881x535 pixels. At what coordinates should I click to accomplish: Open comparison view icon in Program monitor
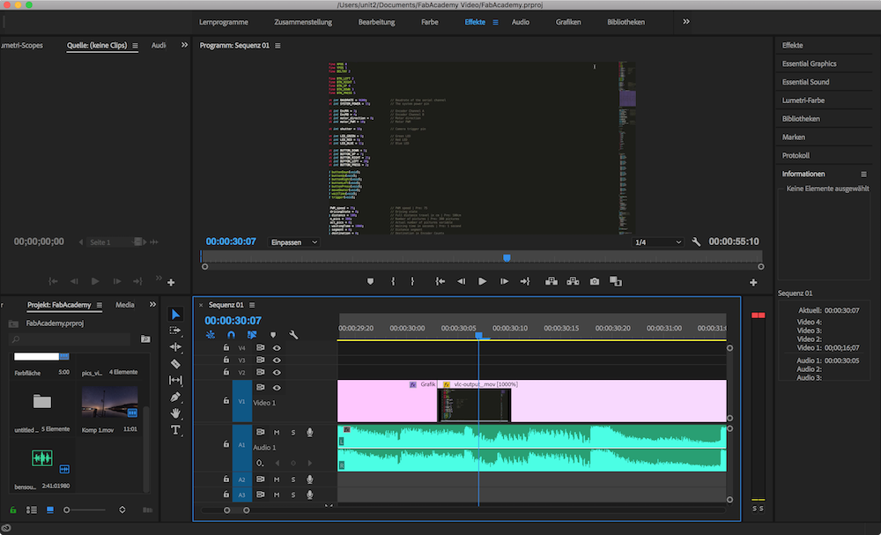(616, 281)
